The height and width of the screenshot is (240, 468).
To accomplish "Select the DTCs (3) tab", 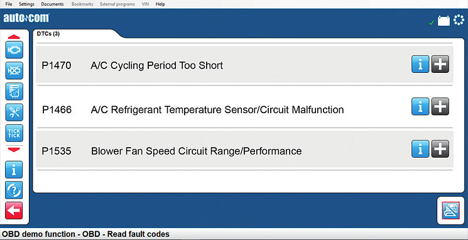I will [48, 34].
